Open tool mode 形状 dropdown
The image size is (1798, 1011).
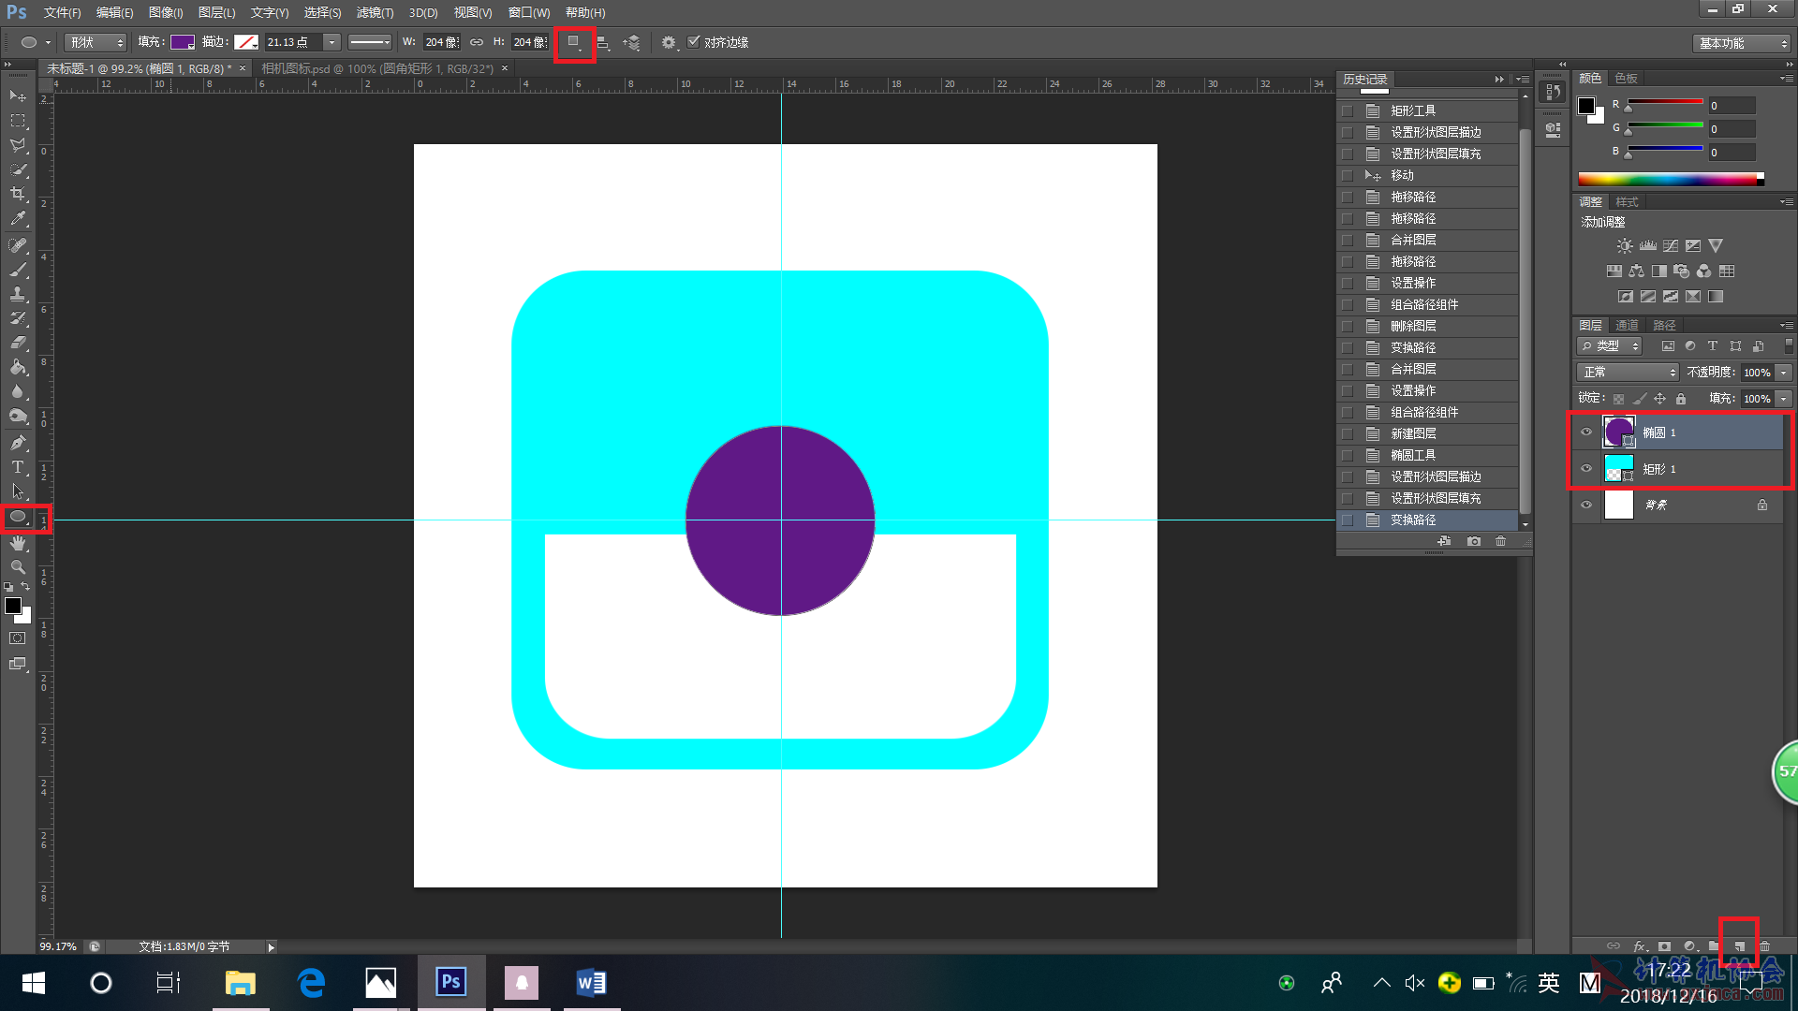tap(95, 42)
